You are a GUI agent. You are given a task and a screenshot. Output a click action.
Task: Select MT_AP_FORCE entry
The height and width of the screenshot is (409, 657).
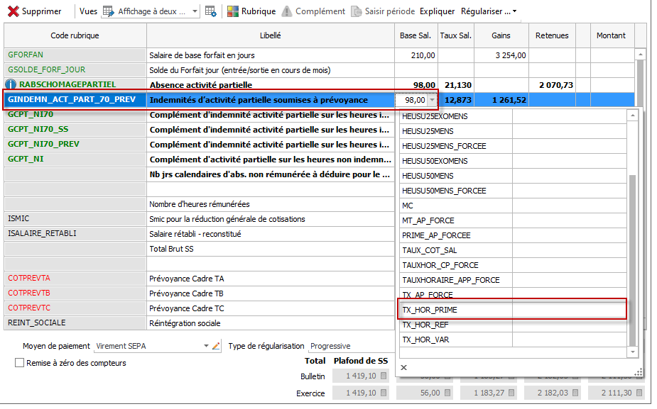[x=511, y=220]
